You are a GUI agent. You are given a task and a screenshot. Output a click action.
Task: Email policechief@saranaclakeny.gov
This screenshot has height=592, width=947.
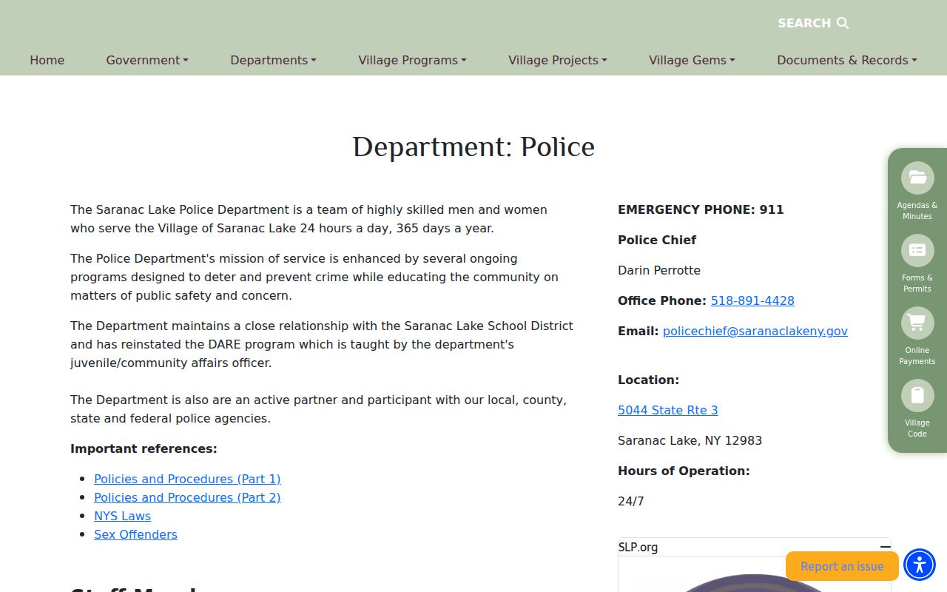(755, 331)
